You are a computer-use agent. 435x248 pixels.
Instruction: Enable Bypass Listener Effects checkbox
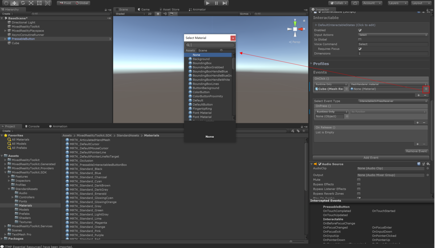(x=359, y=189)
